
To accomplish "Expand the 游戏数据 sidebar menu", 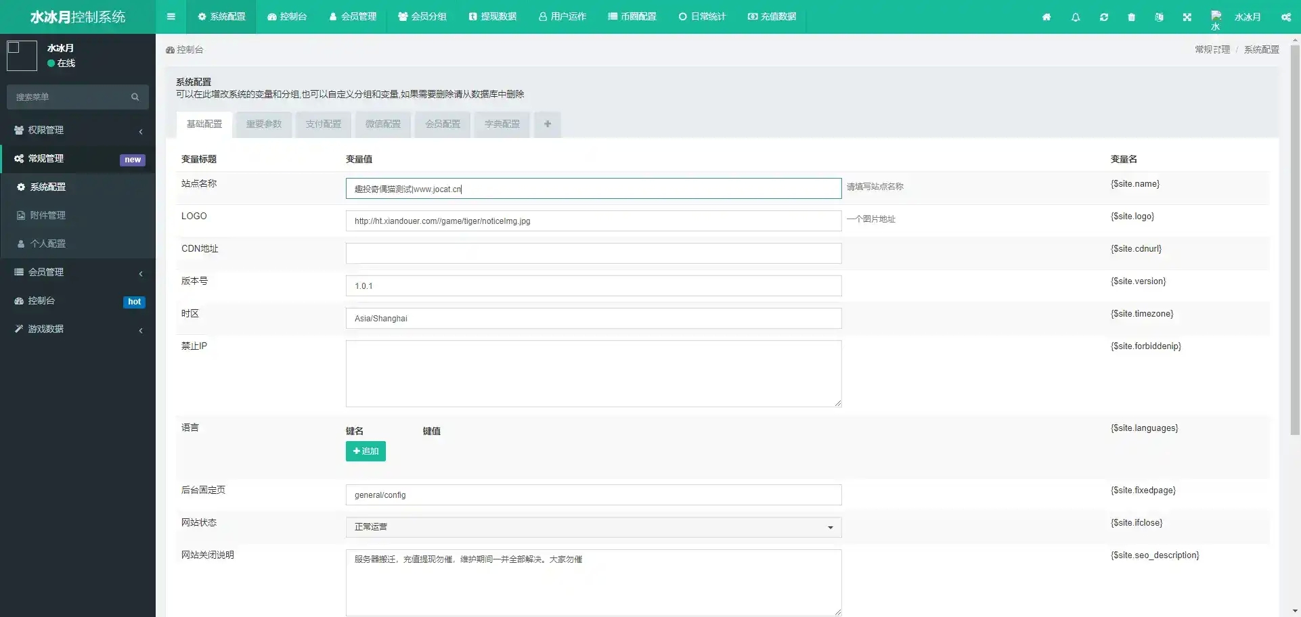I will point(78,329).
